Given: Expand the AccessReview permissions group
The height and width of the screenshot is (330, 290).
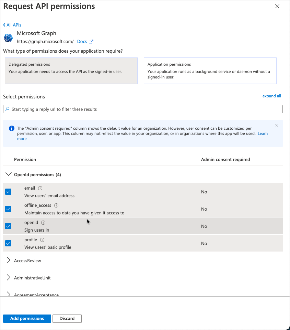Looking at the screenshot, I should tap(8, 260).
